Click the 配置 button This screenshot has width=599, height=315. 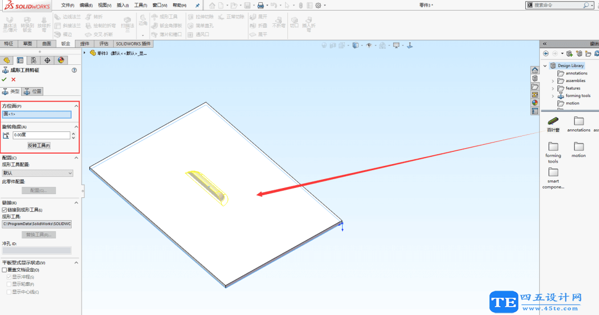(39, 191)
